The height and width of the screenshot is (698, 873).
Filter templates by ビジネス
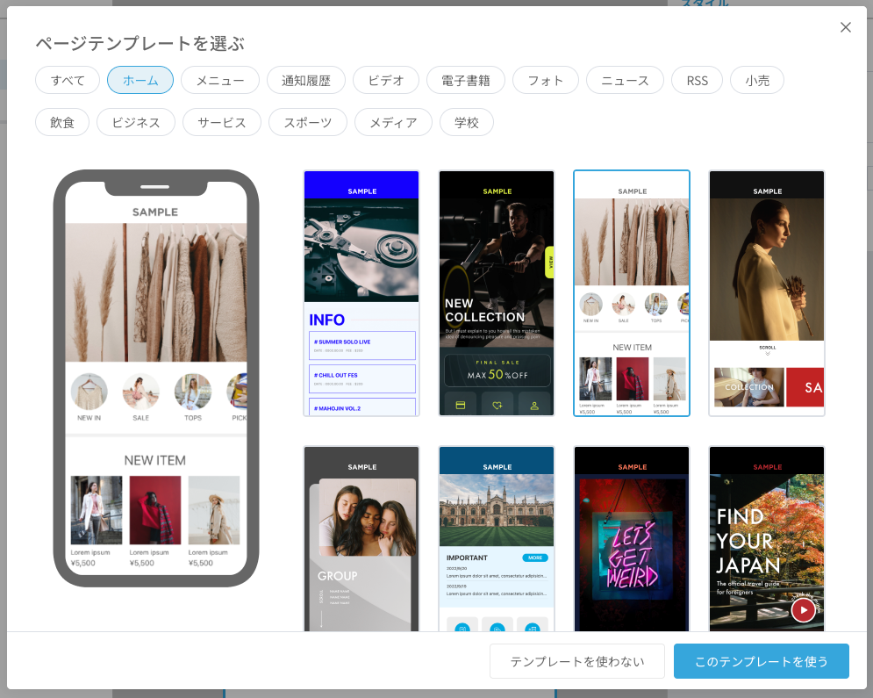click(136, 122)
